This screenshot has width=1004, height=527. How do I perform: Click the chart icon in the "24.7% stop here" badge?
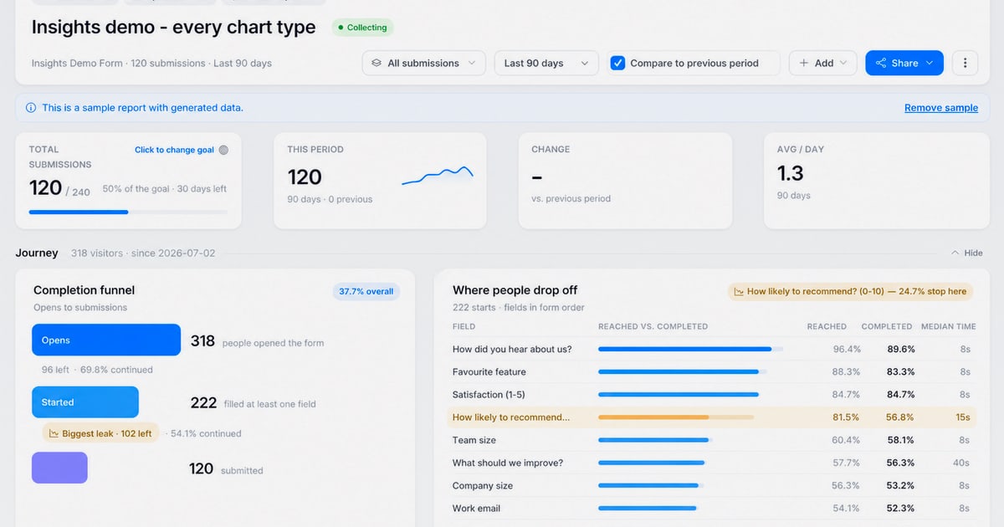[739, 292]
